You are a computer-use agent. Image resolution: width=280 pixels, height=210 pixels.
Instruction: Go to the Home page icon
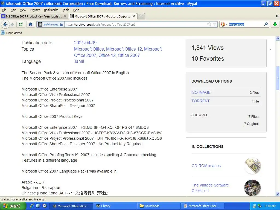click(x=31, y=24)
